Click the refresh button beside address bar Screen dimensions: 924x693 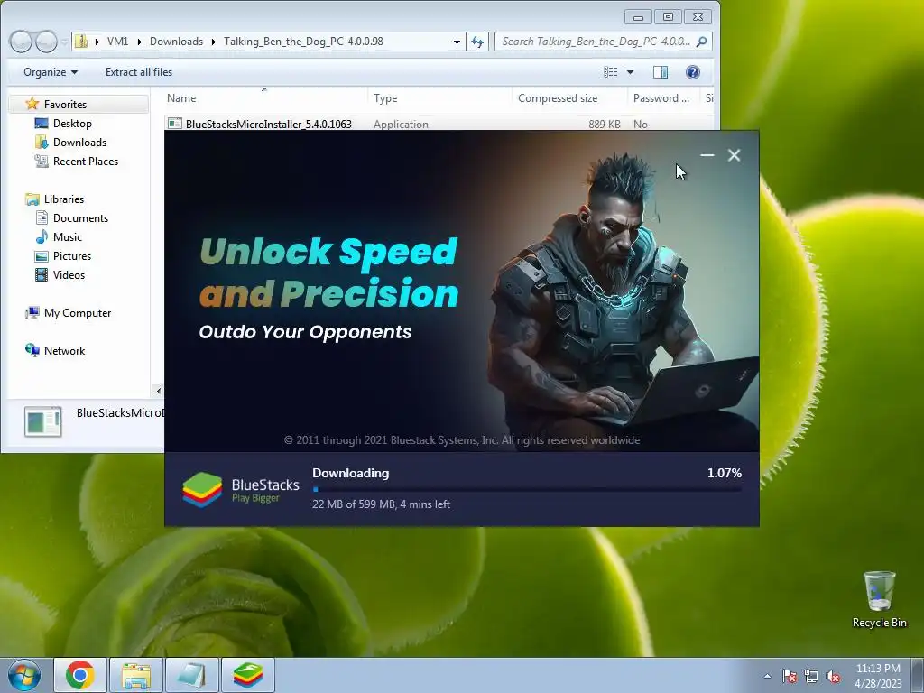[477, 42]
